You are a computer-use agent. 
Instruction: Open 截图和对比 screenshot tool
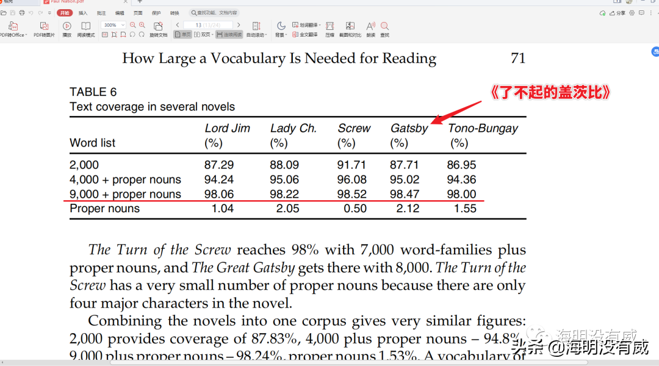click(x=350, y=29)
